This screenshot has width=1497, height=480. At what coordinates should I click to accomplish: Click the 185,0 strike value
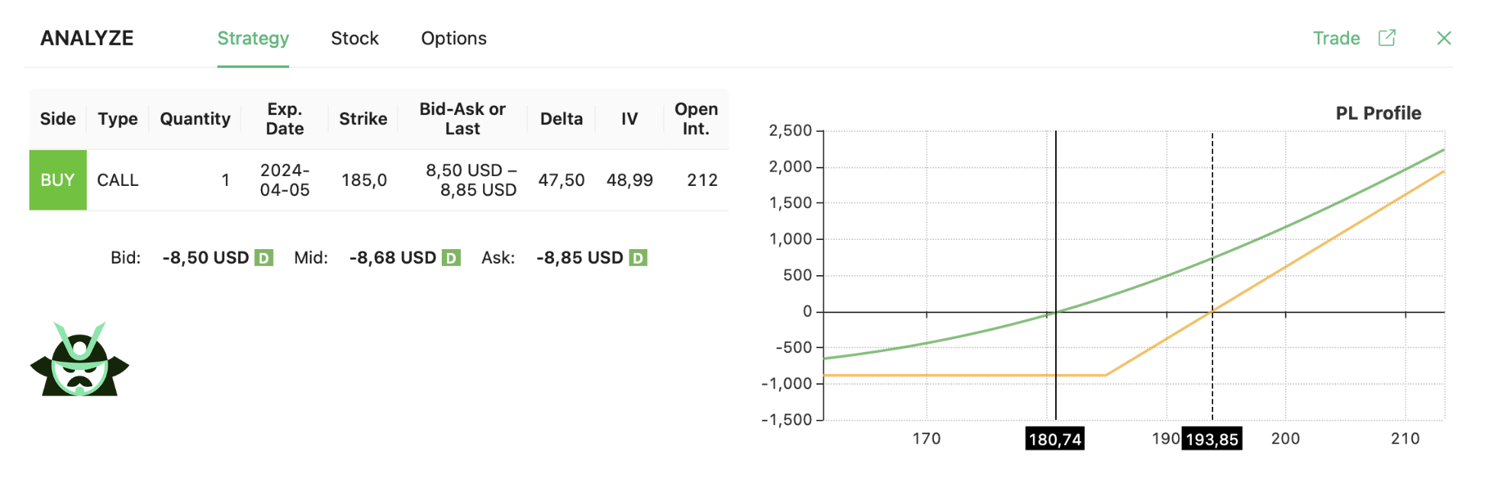[364, 180]
